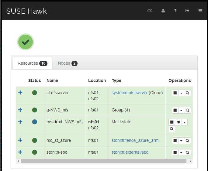View details of cl-nfsserver
208x171 pixels.
(187, 93)
